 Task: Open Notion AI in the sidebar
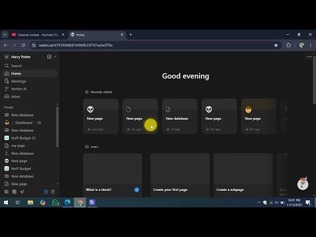[30, 89]
